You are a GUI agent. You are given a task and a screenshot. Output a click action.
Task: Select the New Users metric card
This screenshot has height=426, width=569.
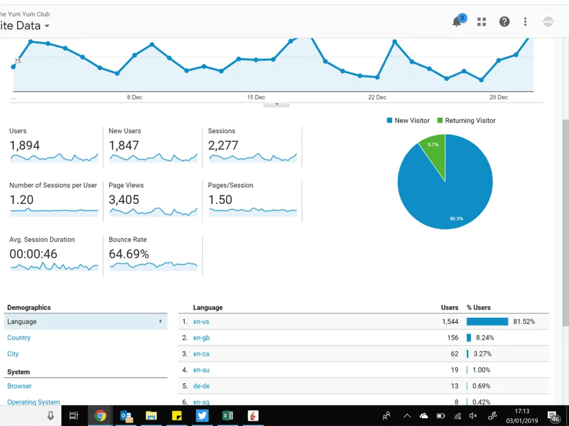click(153, 147)
